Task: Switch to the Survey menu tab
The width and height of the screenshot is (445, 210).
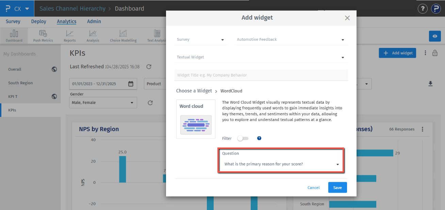Action: (13, 21)
